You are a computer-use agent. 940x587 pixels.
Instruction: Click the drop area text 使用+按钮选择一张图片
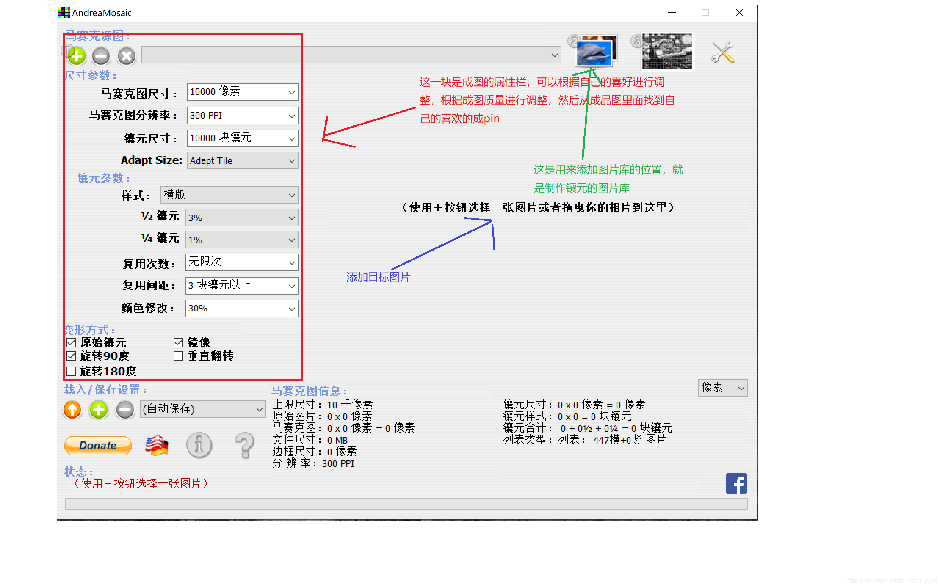click(x=538, y=208)
